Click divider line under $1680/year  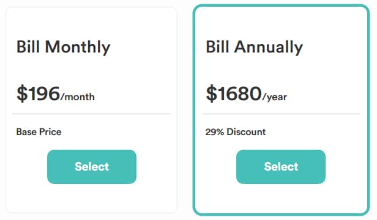pos(281,114)
